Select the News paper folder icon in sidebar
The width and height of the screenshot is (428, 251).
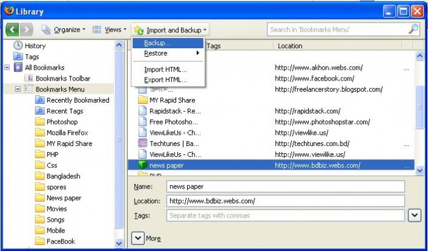coord(40,198)
